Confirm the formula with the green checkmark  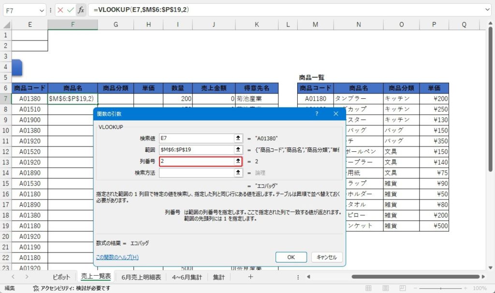(71, 10)
